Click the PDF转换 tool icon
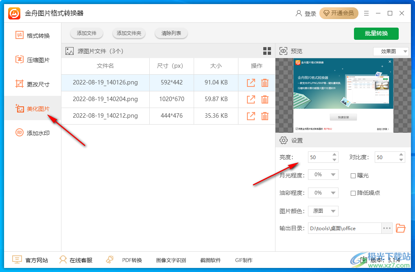415x272 pixels. pos(109,259)
